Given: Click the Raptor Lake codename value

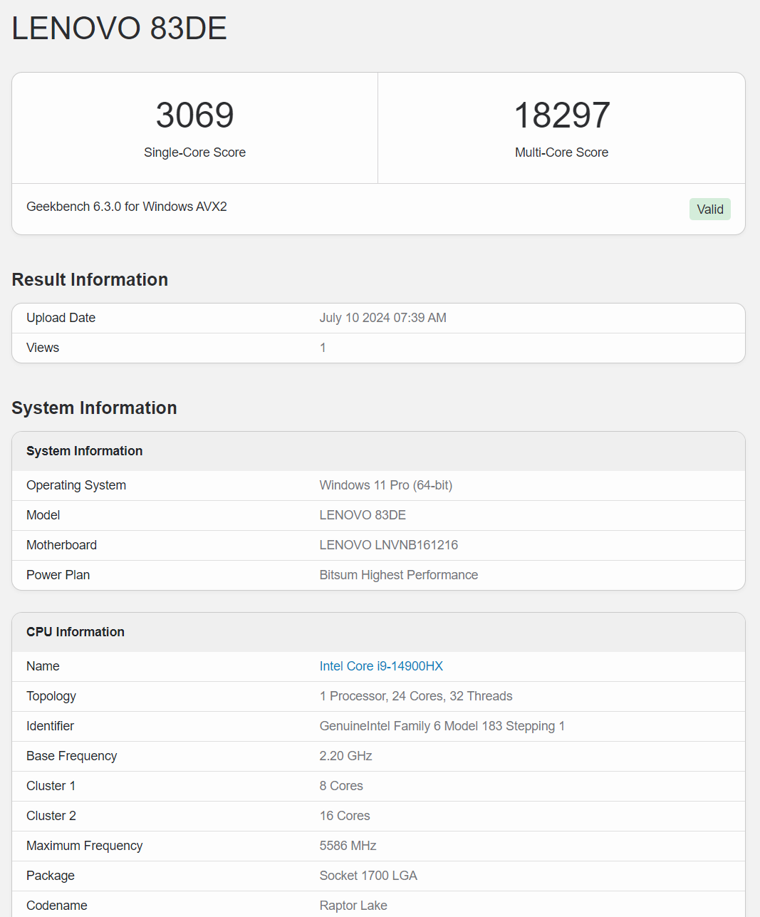Looking at the screenshot, I should tap(353, 906).
